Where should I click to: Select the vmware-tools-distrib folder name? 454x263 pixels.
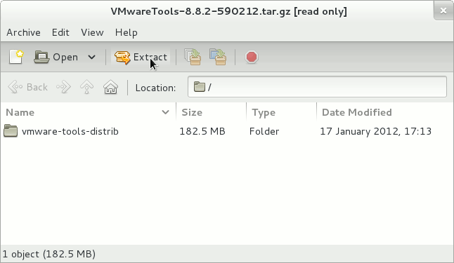pos(70,131)
